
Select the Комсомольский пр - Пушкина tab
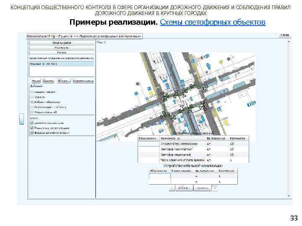tap(84, 36)
